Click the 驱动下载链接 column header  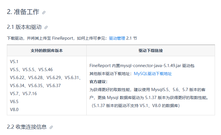151,51
